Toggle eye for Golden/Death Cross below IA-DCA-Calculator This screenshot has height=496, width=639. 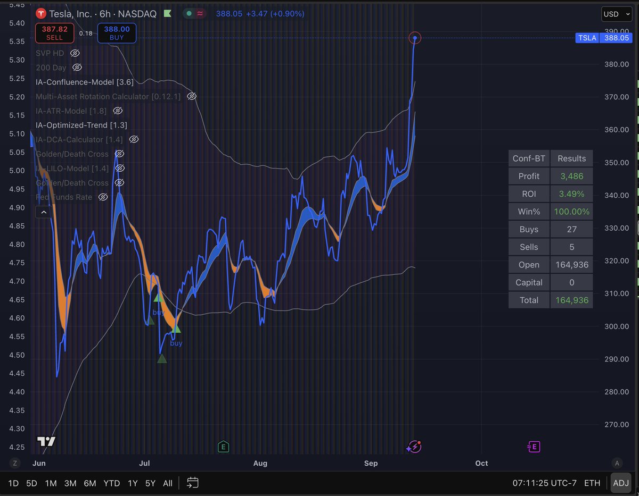click(119, 154)
